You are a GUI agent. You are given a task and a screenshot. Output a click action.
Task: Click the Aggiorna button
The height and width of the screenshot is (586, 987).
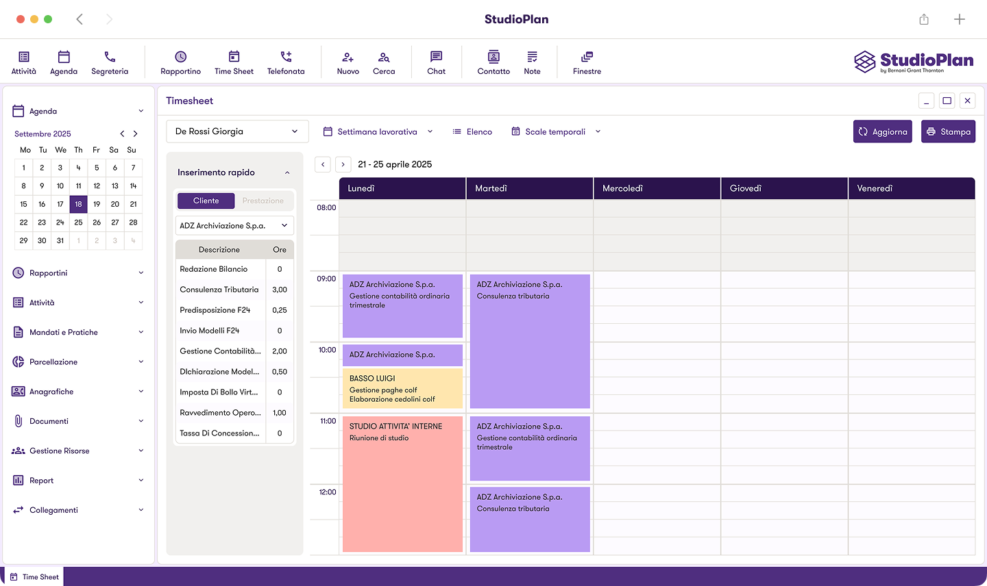[883, 131]
